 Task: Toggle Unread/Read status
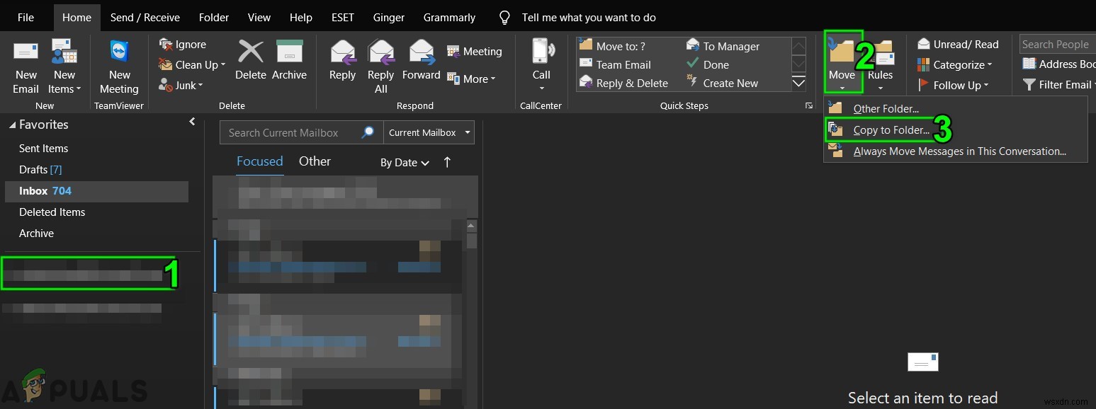coord(958,44)
